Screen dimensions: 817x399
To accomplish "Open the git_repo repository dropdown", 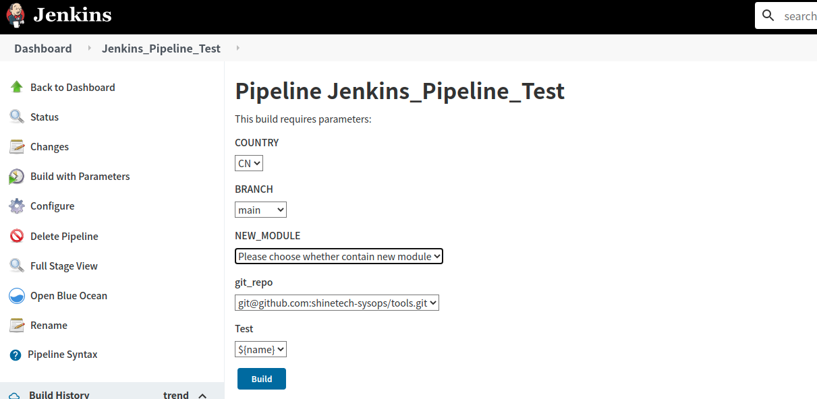I will click(x=337, y=303).
